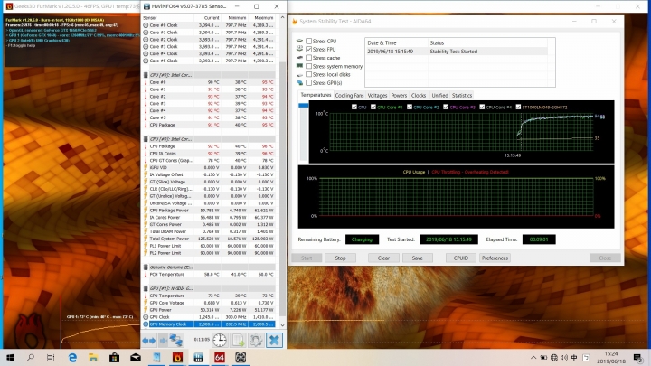
Task: Switch to Powers tab
Action: click(399, 96)
